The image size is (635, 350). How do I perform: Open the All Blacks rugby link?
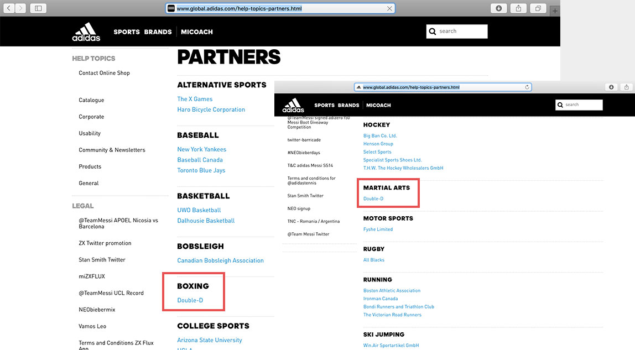coord(373,260)
